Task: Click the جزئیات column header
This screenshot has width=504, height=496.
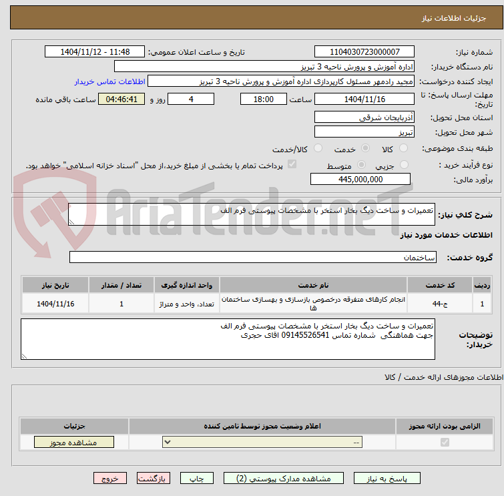Action: click(74, 426)
